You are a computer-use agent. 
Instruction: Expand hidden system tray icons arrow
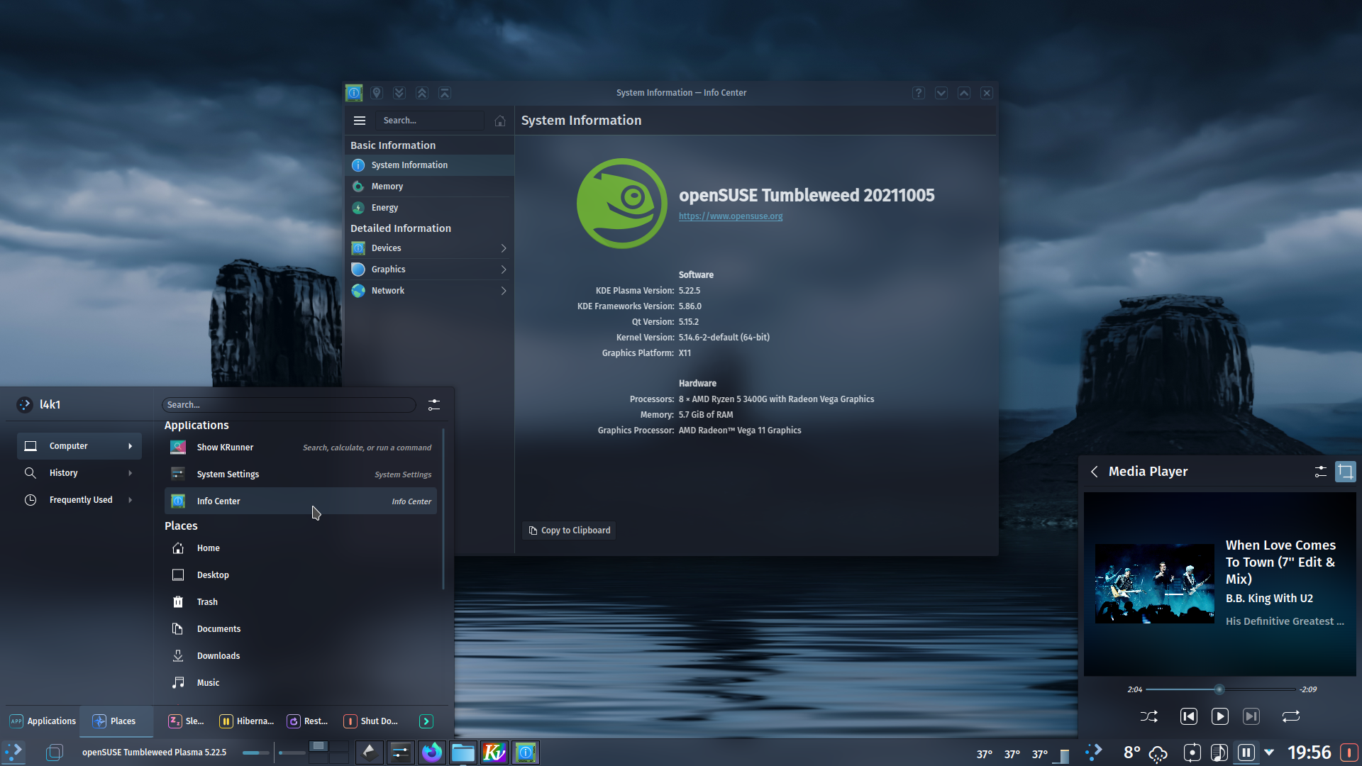point(1269,753)
